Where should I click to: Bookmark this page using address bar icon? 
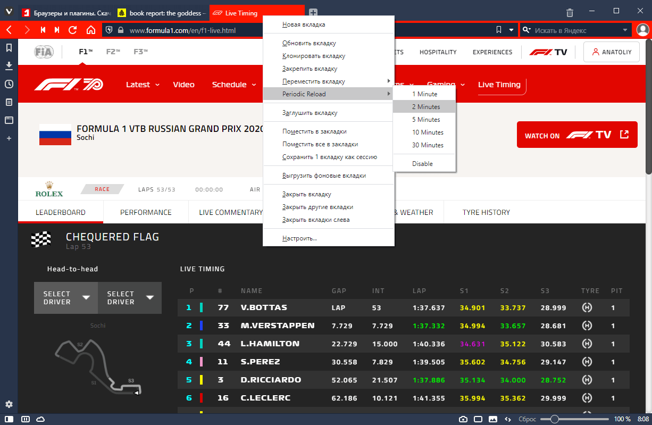click(x=498, y=30)
